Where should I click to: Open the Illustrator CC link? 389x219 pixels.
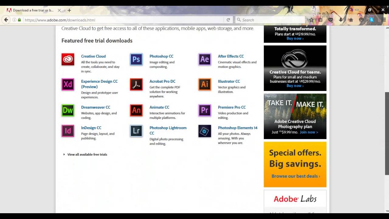click(229, 81)
